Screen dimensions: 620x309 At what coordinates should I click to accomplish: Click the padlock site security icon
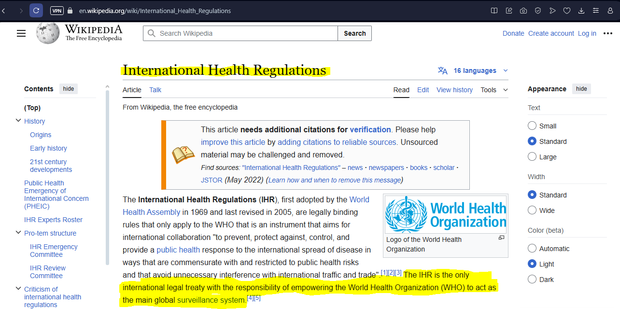click(x=70, y=10)
